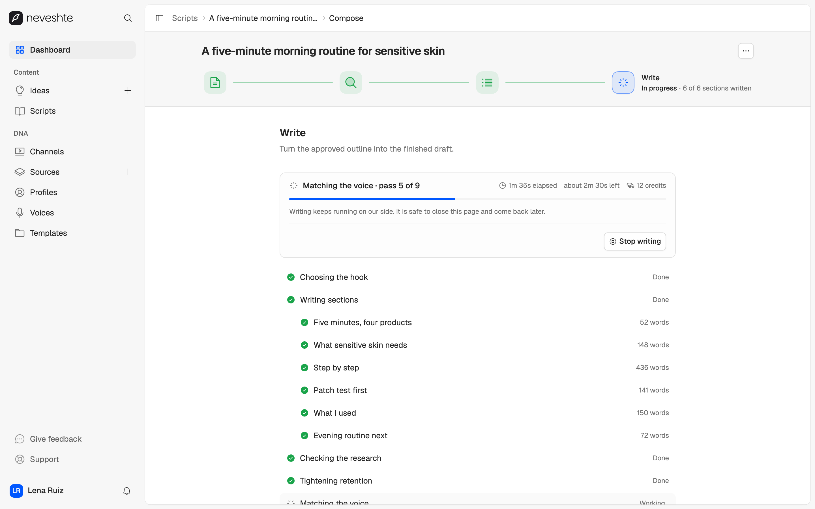Open Scripts in the sidebar
The image size is (815, 509).
point(72,111)
